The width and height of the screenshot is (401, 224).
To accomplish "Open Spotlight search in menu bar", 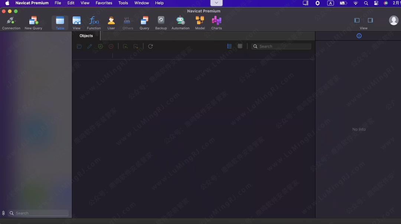I will pos(366,3).
